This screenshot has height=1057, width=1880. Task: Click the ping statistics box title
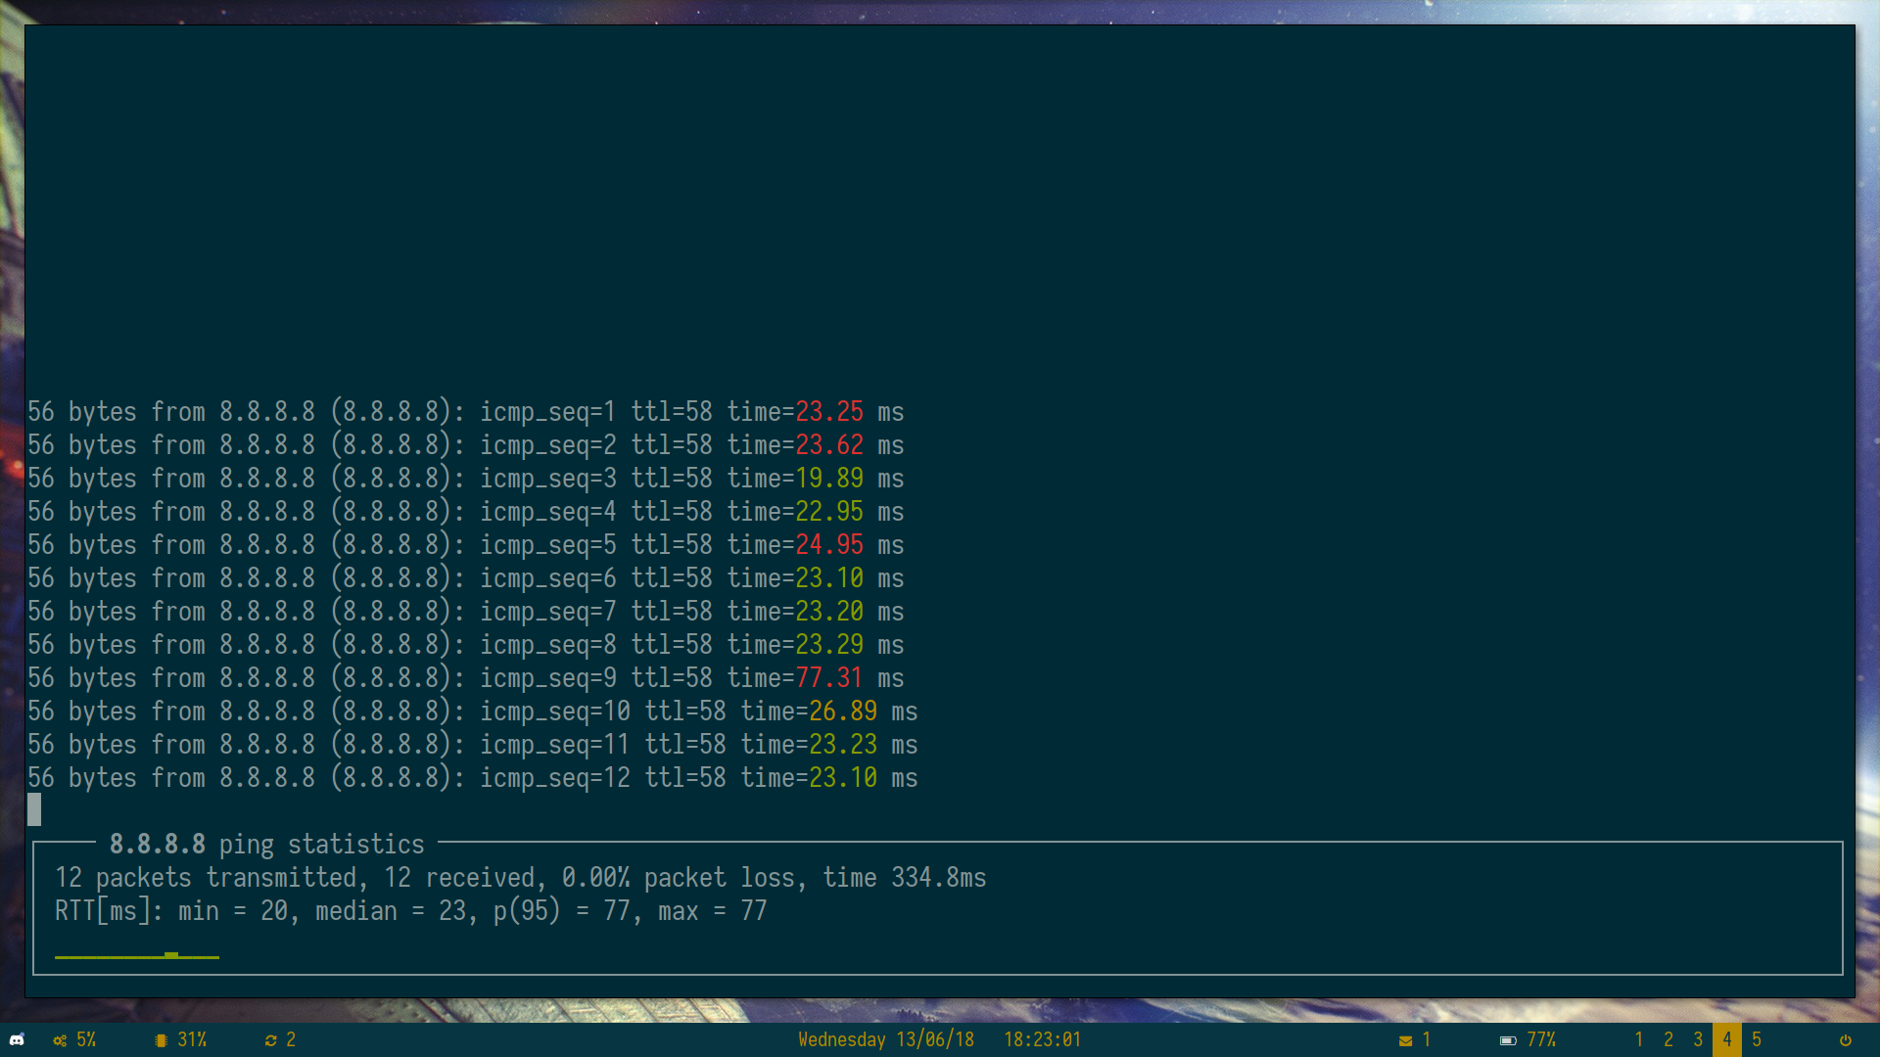click(x=266, y=844)
